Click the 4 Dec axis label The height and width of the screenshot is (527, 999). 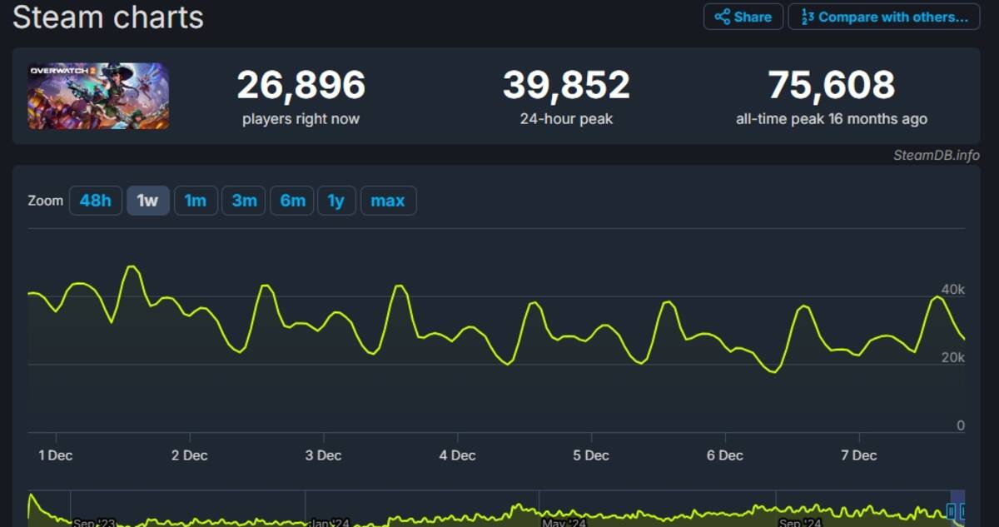click(x=457, y=455)
